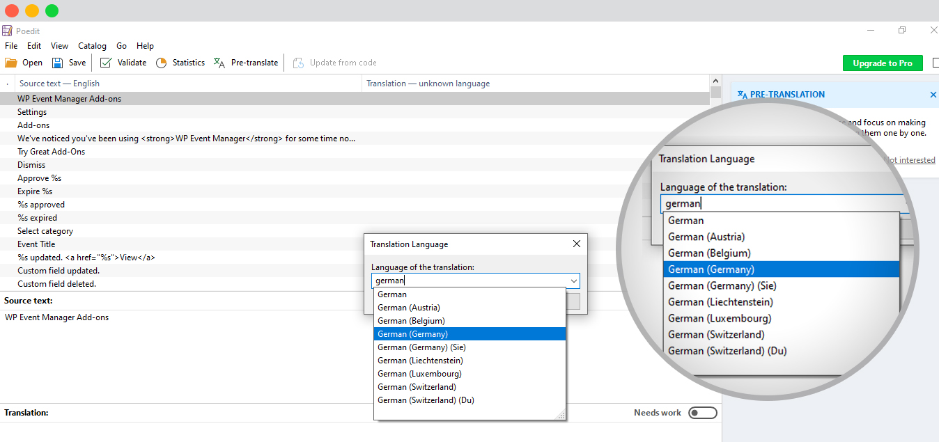Select German (Austria) in the list

(x=470, y=308)
